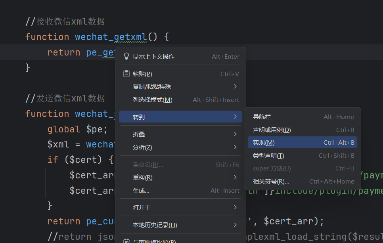This screenshot has height=243, width=383.
Task: Toggle 列选择模式 column selection mode
Action: (x=153, y=99)
